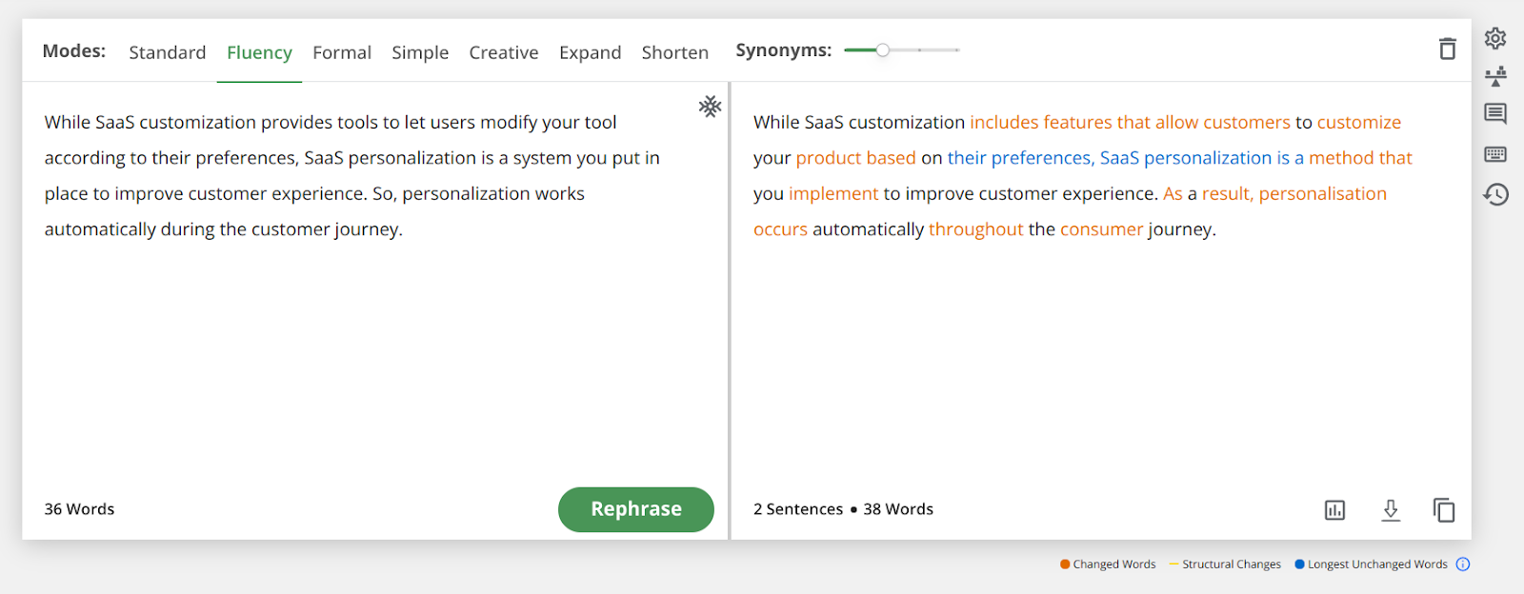Click the '2 Sentences' label

[798, 509]
